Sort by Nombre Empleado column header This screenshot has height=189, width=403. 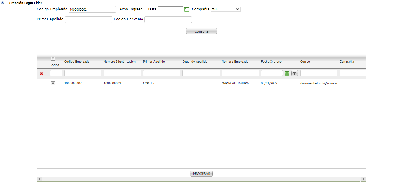pyautogui.click(x=235, y=62)
